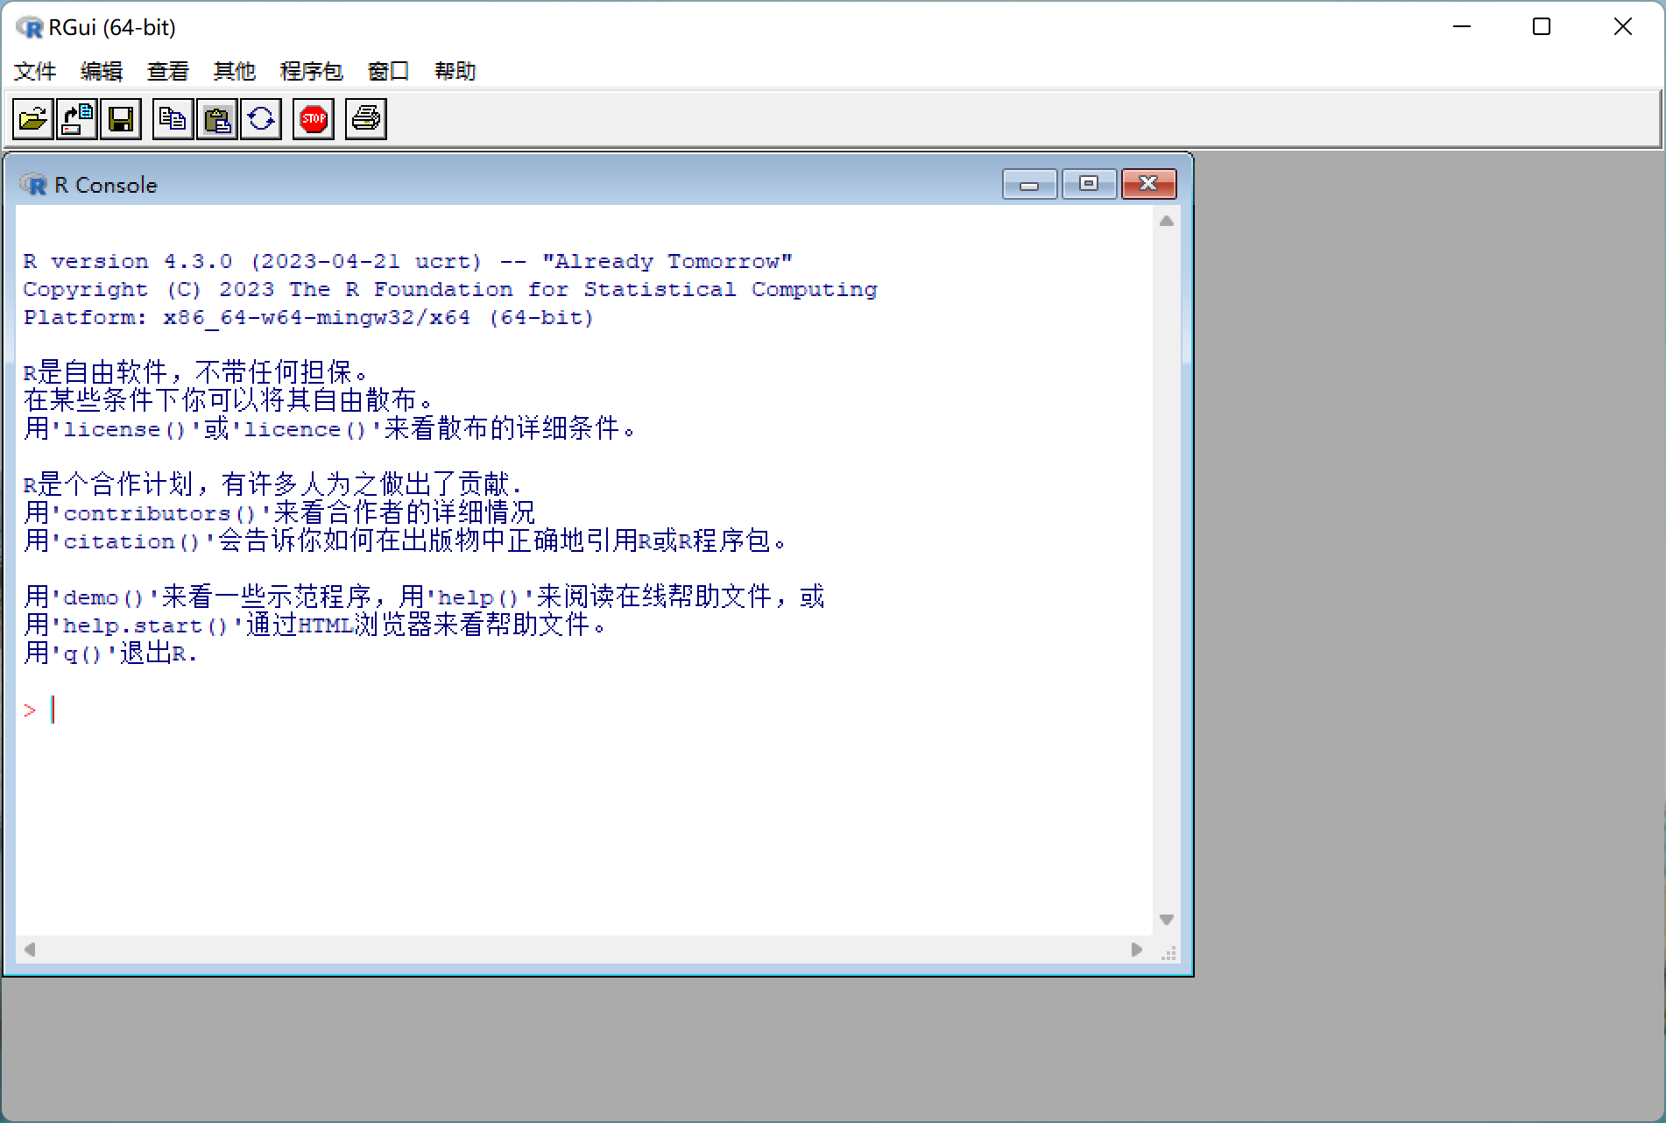Click the Open script folder icon

33,118
